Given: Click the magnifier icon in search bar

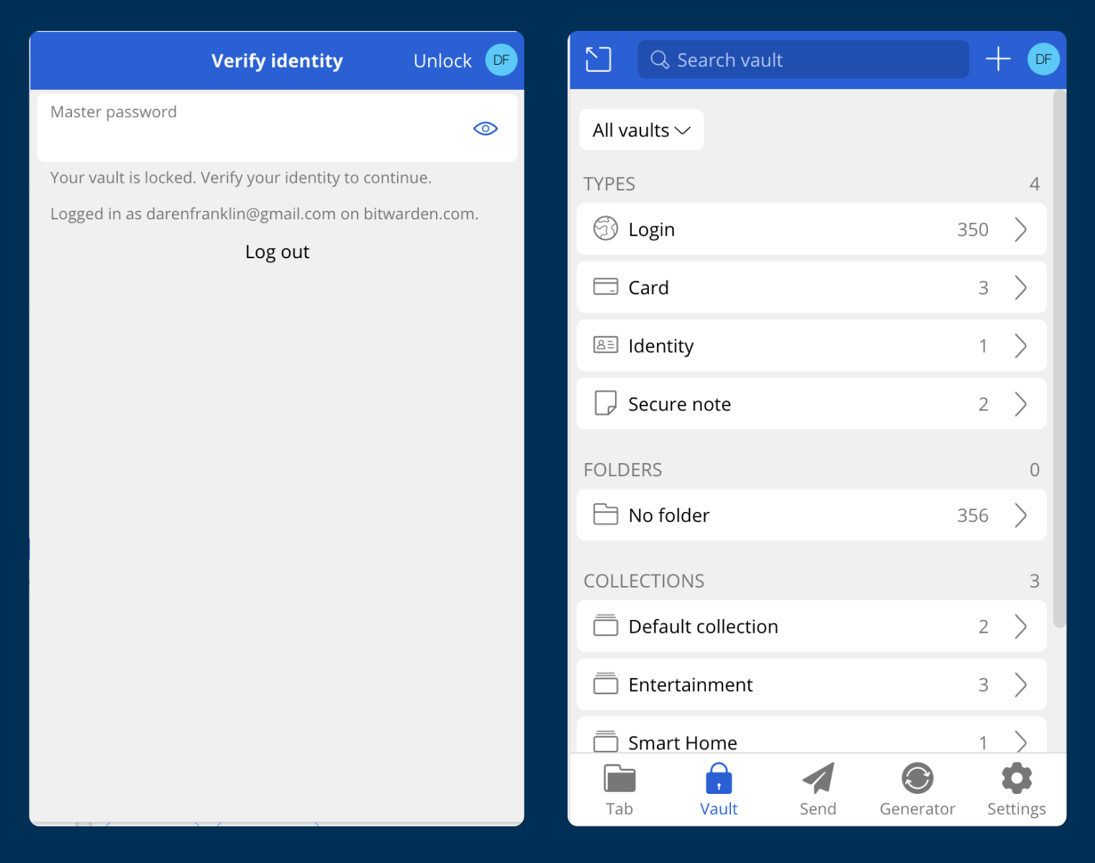Looking at the screenshot, I should (x=660, y=60).
